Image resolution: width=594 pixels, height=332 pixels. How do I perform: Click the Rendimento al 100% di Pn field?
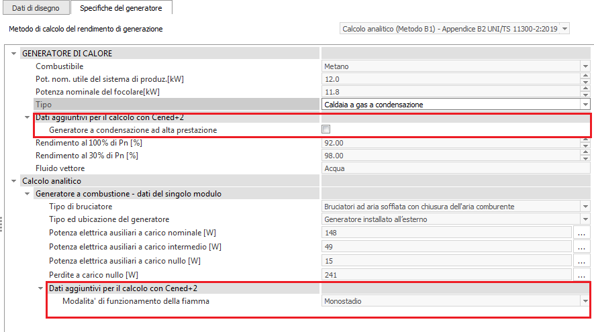point(450,143)
